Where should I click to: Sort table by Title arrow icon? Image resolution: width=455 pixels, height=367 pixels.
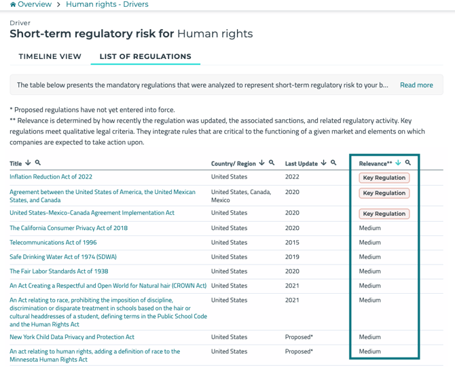(28, 163)
